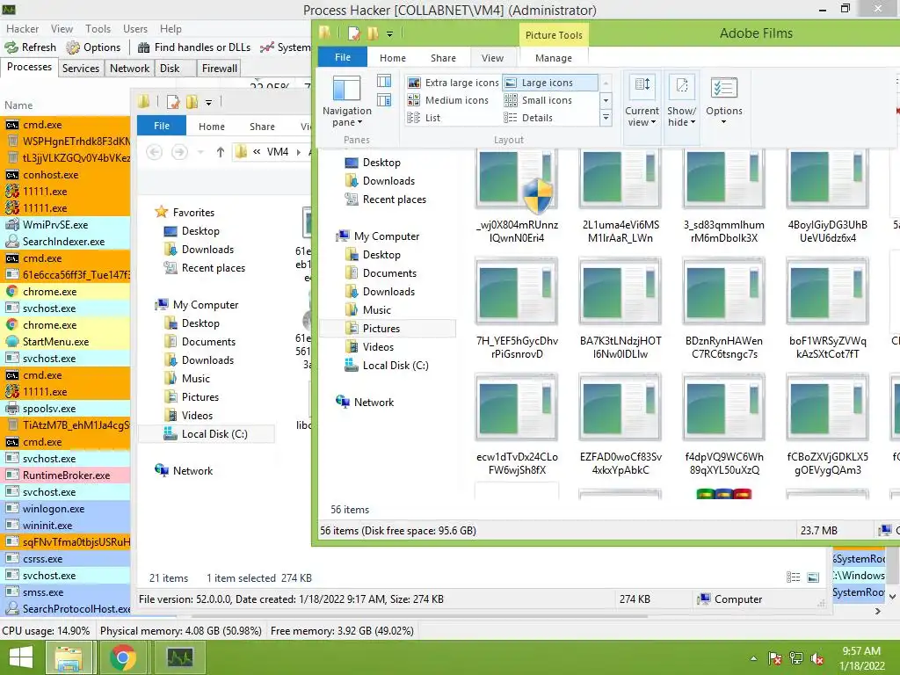900x675 pixels.
Task: Choose Extra large icons layout
Action: tap(454, 83)
